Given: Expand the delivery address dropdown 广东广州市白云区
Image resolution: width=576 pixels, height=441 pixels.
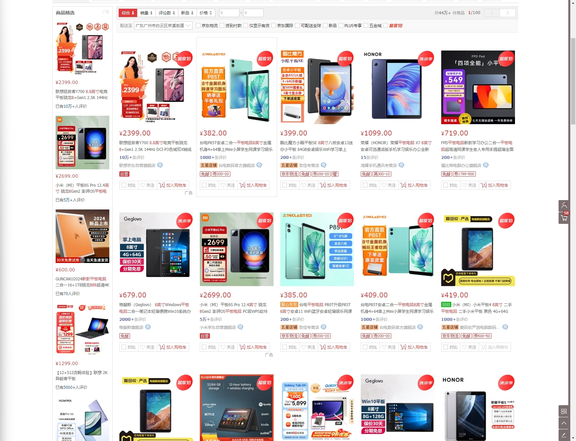Looking at the screenshot, I should click(x=163, y=25).
